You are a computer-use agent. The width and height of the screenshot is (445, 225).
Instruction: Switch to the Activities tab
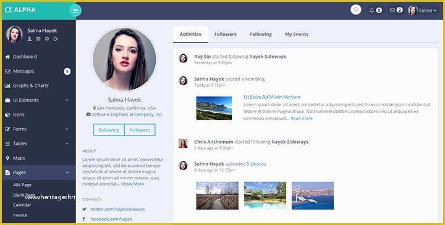[x=190, y=35]
